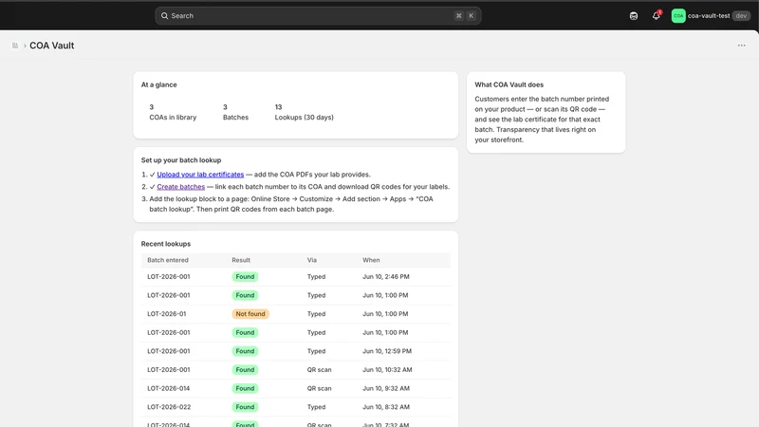Click the "Result" column header
Viewport: 759px width, 427px height.
tap(241, 260)
